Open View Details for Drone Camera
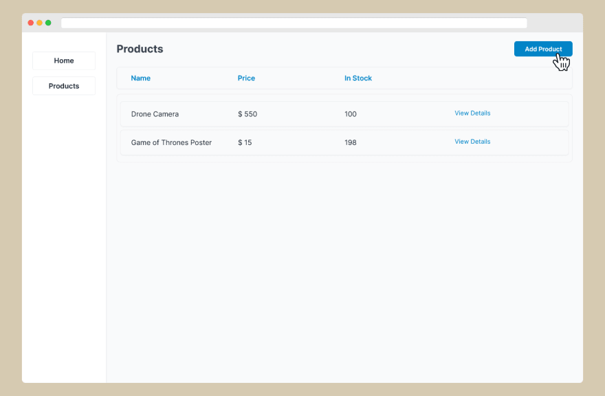The height and width of the screenshot is (396, 605). [x=472, y=113]
